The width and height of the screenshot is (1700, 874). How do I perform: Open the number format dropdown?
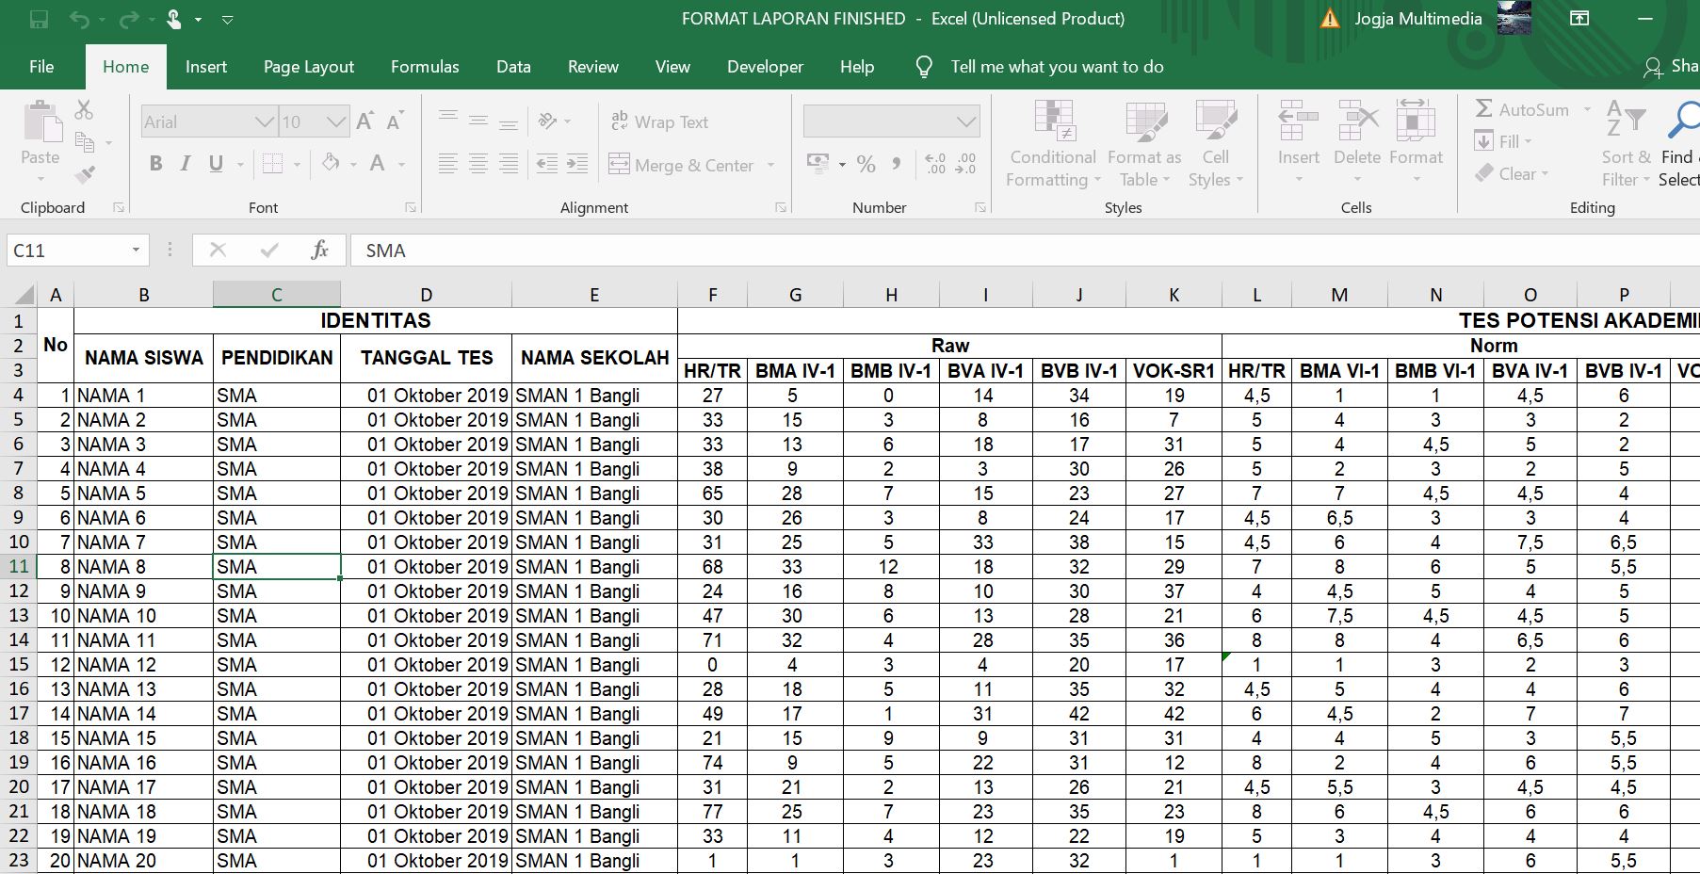965,121
